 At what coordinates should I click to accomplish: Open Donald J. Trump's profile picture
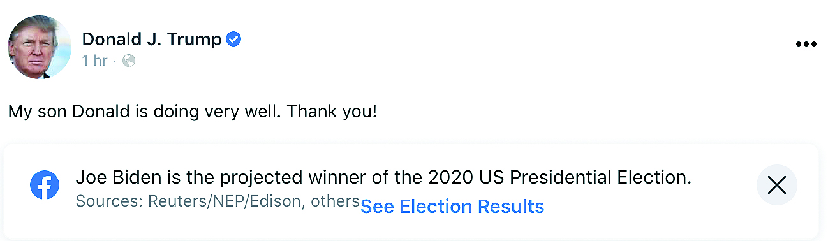(x=40, y=47)
